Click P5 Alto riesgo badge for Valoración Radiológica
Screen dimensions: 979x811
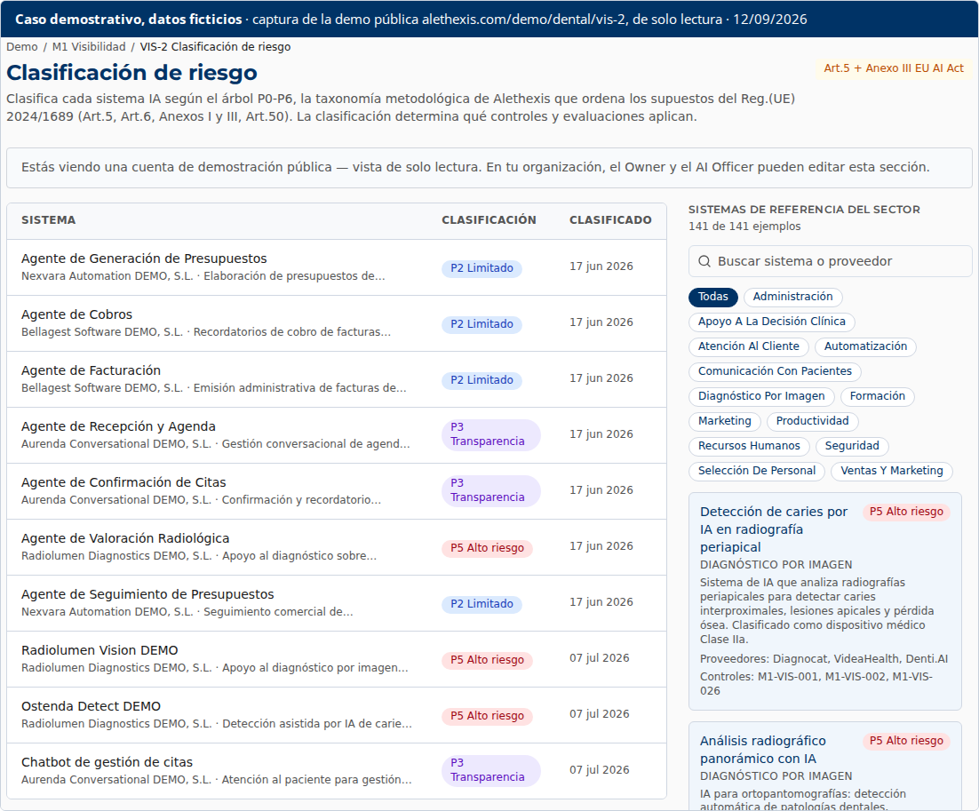[x=487, y=548]
